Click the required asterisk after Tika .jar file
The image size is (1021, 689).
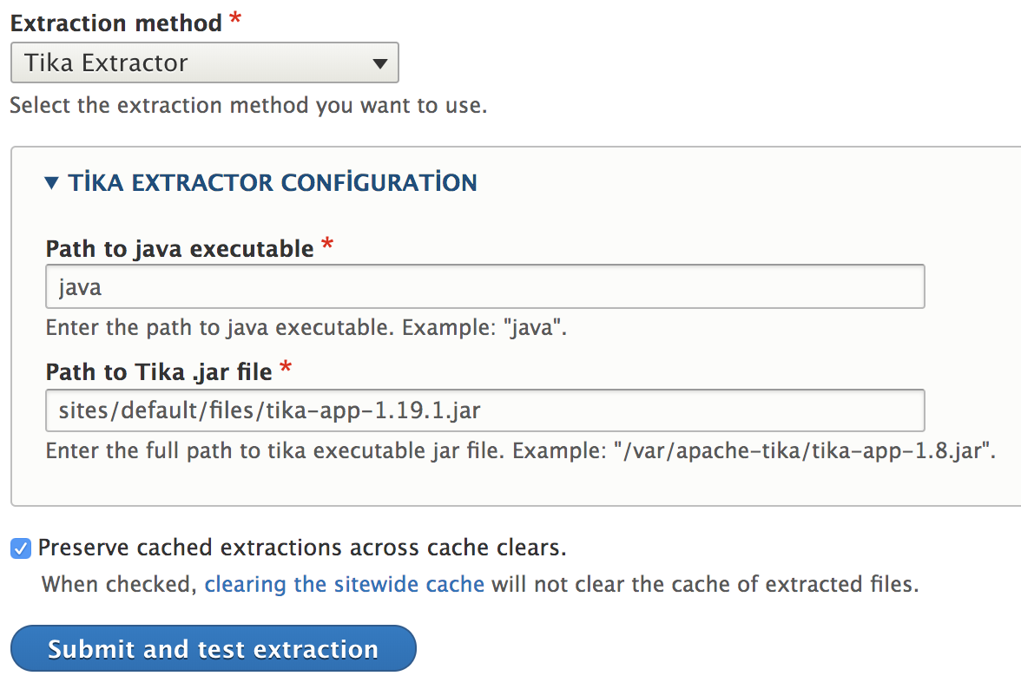tap(286, 371)
